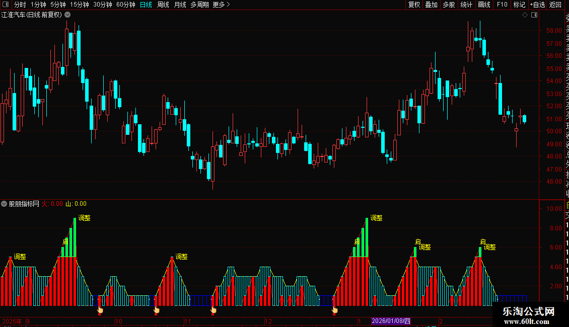Click hand signal marker between months 10 and 11

[x=157, y=309]
